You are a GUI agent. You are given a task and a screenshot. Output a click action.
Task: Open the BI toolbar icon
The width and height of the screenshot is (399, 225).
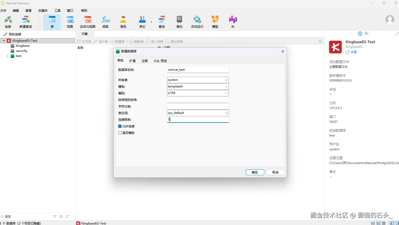(233, 22)
